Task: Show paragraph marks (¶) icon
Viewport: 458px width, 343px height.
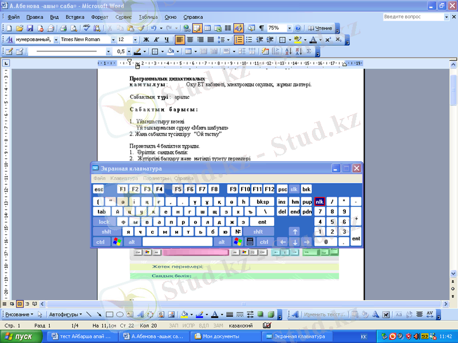Action: pyautogui.click(x=261, y=28)
